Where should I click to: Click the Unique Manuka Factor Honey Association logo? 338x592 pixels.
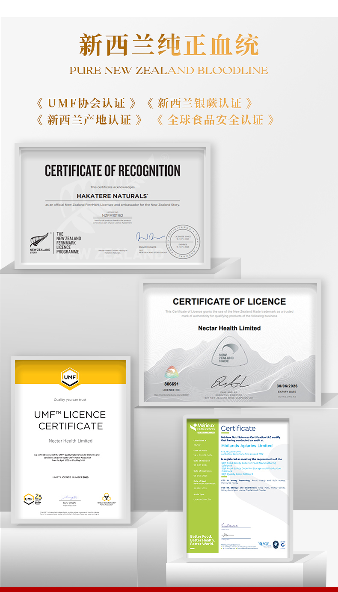coord(107,499)
